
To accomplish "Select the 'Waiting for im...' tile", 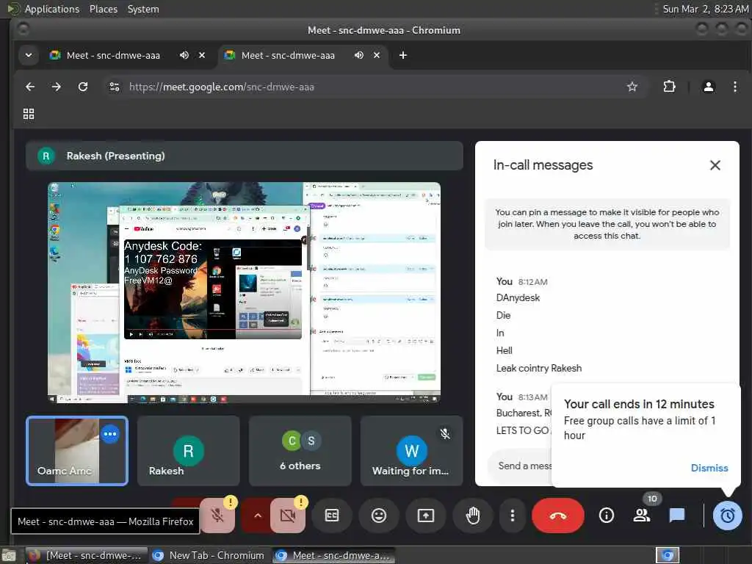I will point(411,451).
